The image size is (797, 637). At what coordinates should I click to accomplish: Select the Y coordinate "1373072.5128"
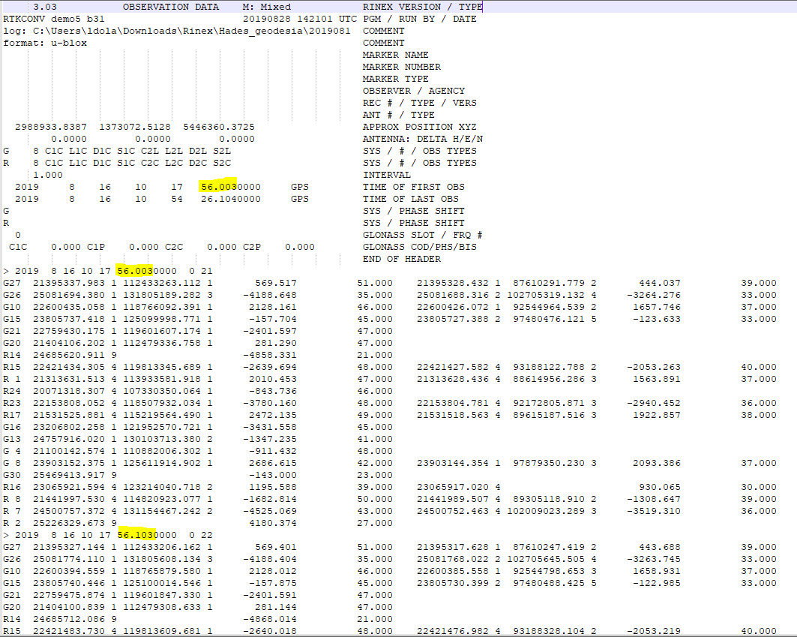click(x=135, y=127)
